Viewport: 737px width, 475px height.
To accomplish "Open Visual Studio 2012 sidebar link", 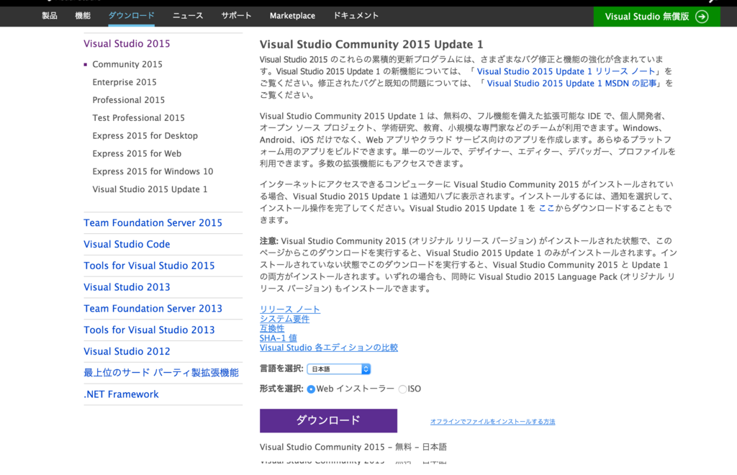I will pyautogui.click(x=127, y=351).
